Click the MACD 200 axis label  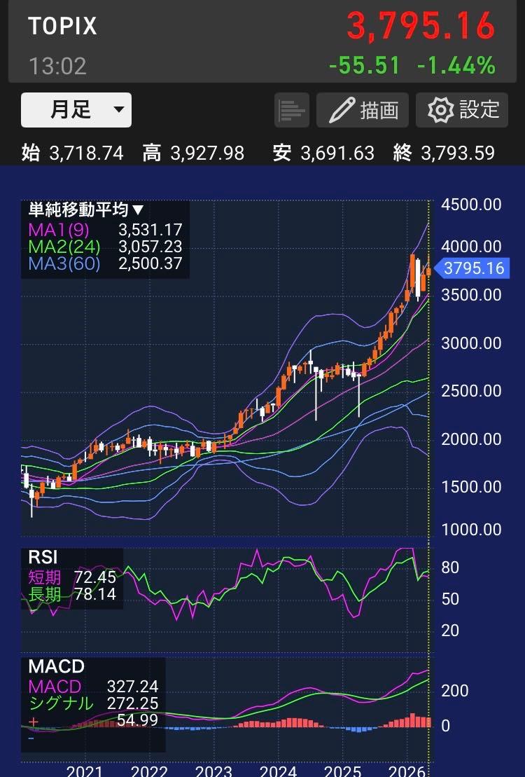(455, 690)
